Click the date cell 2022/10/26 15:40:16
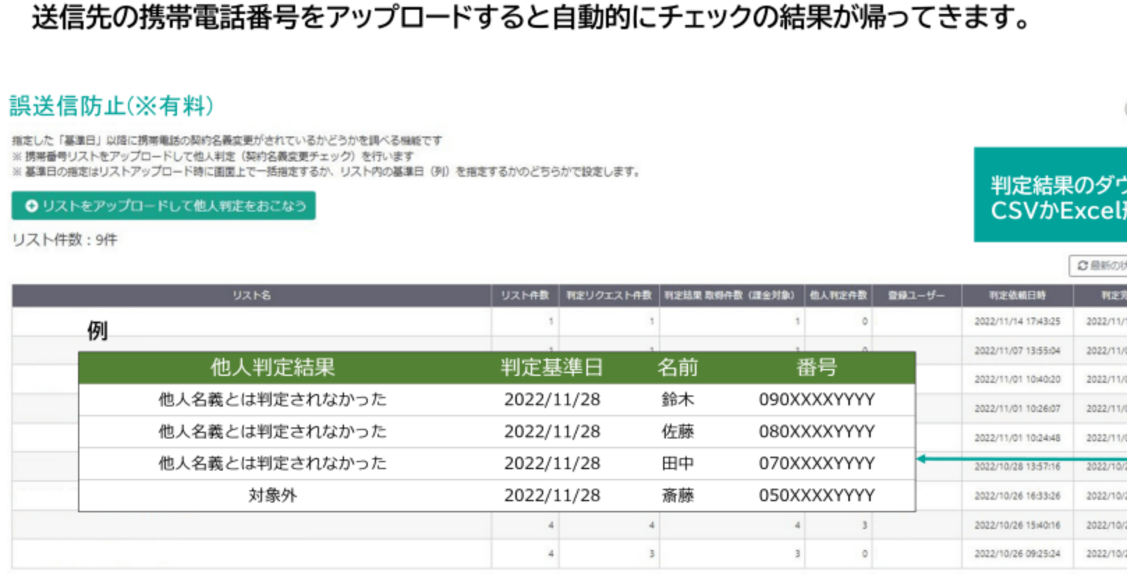This screenshot has height=575, width=1127. coord(1017,525)
